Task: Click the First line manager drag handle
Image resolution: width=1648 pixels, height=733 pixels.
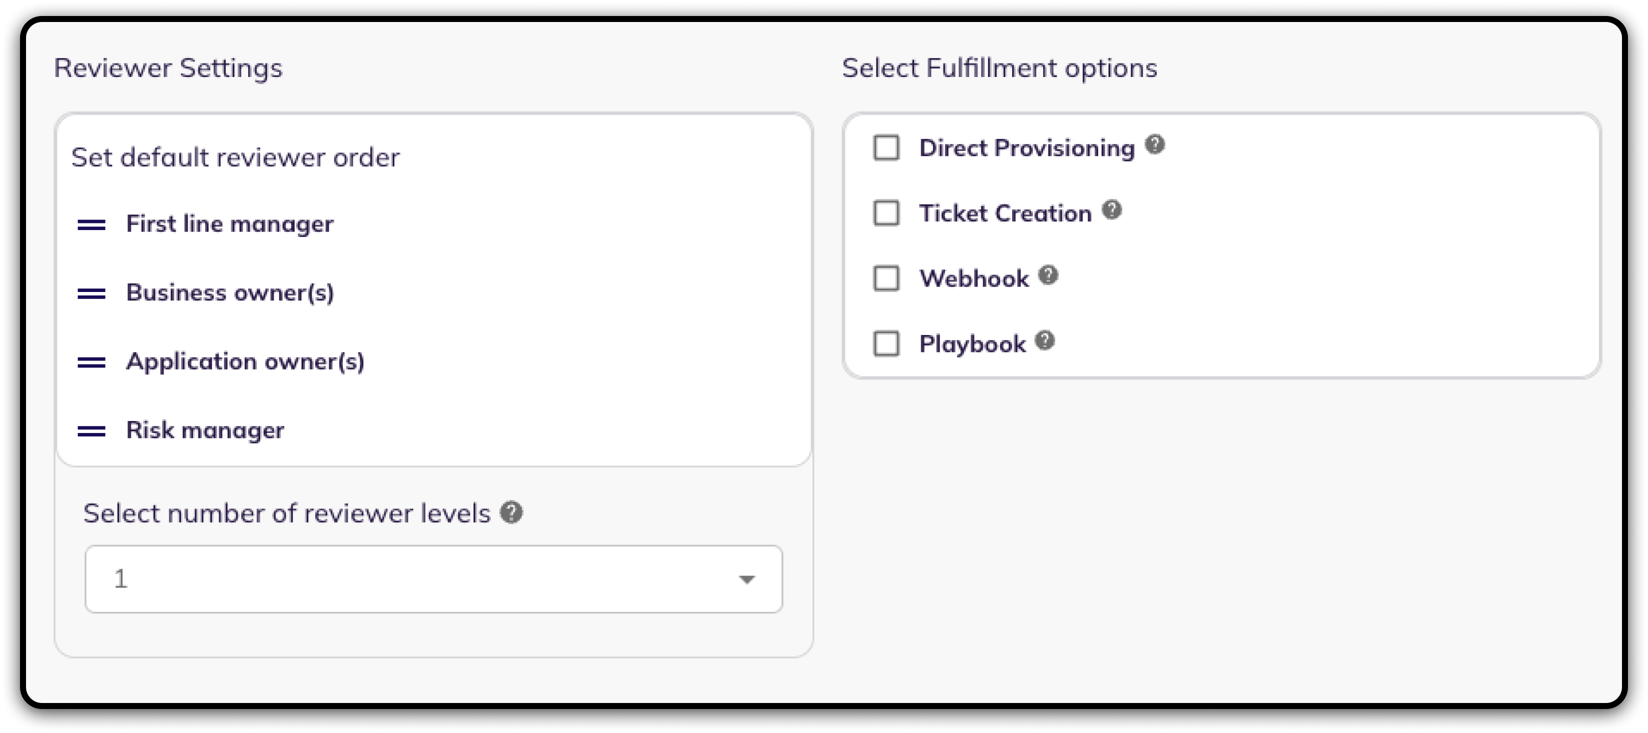Action: point(92,224)
